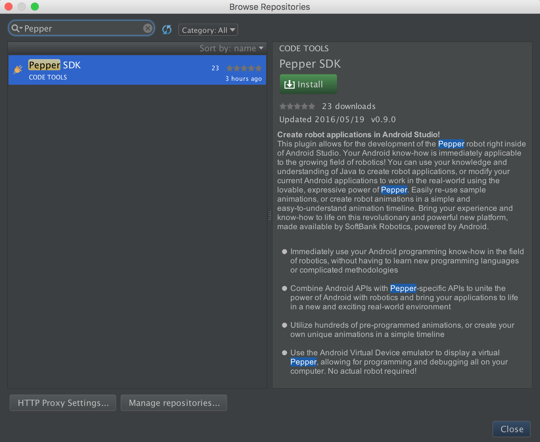Click "Updated 2016/05/19" text
Viewport: 540px width, 442px height.
click(x=322, y=120)
